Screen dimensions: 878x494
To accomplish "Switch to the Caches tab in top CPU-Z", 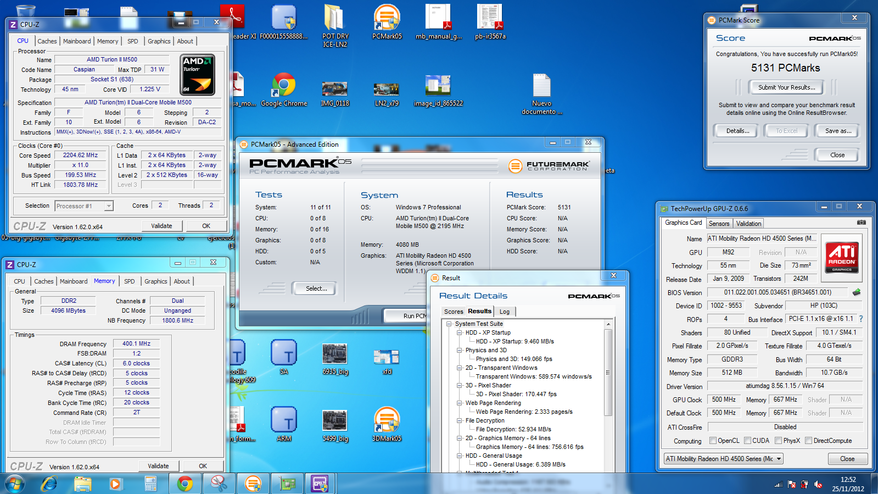I will [47, 41].
